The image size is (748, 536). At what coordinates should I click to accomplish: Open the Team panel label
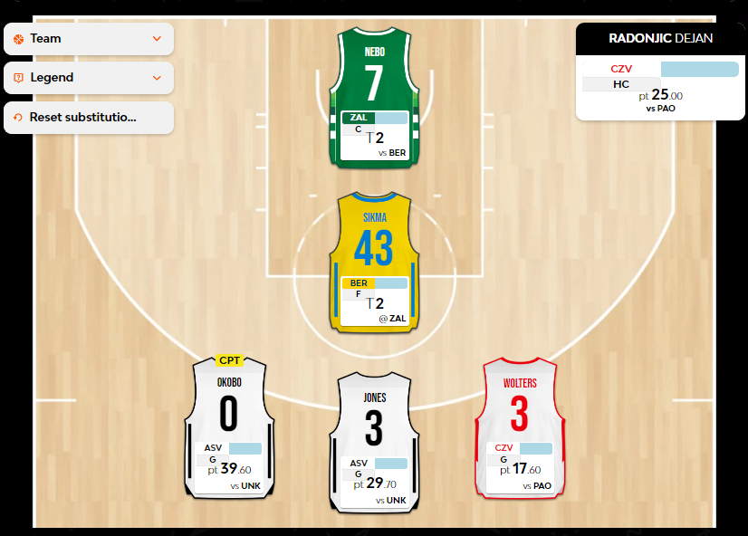[x=46, y=39]
